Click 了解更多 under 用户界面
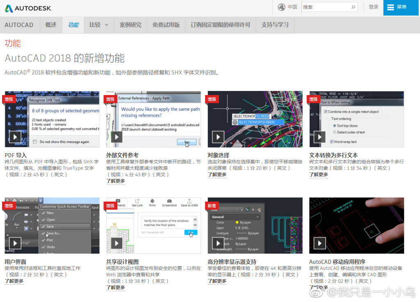The width and height of the screenshot is (420, 302). click(x=14, y=281)
